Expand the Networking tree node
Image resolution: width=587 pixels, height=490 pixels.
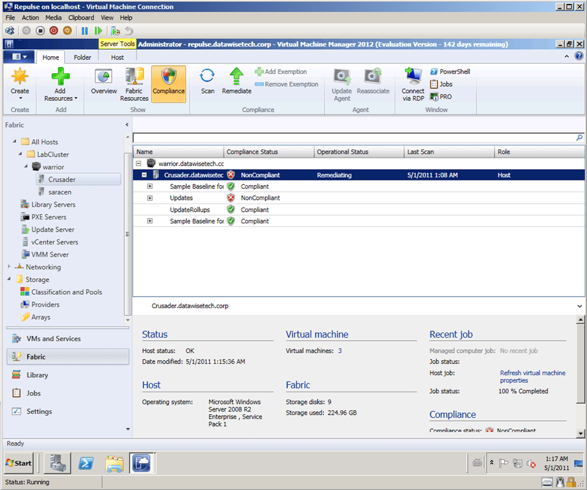[x=9, y=266]
